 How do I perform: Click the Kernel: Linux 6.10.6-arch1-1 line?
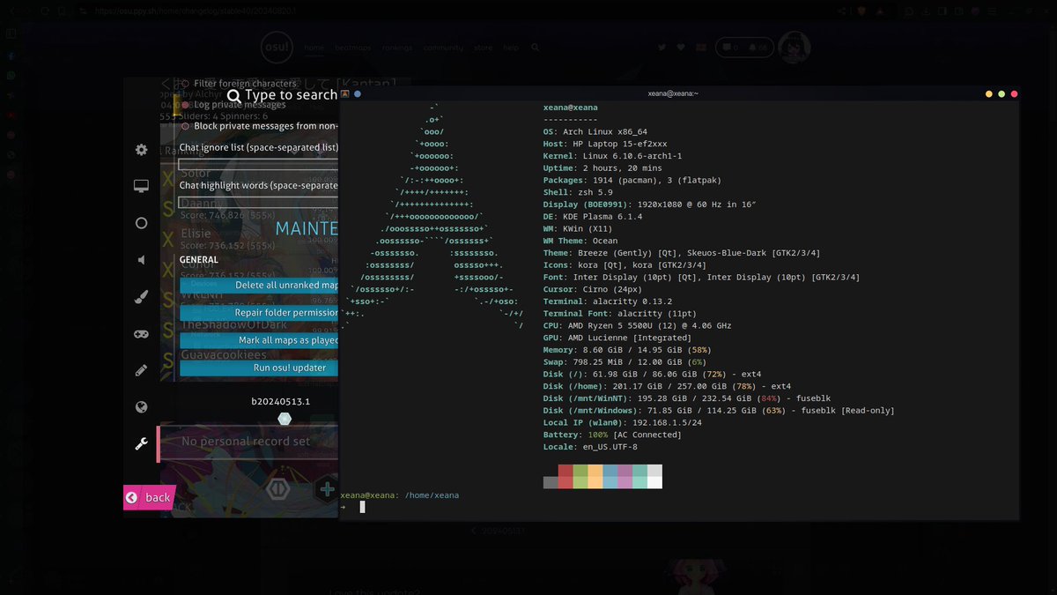613,156
